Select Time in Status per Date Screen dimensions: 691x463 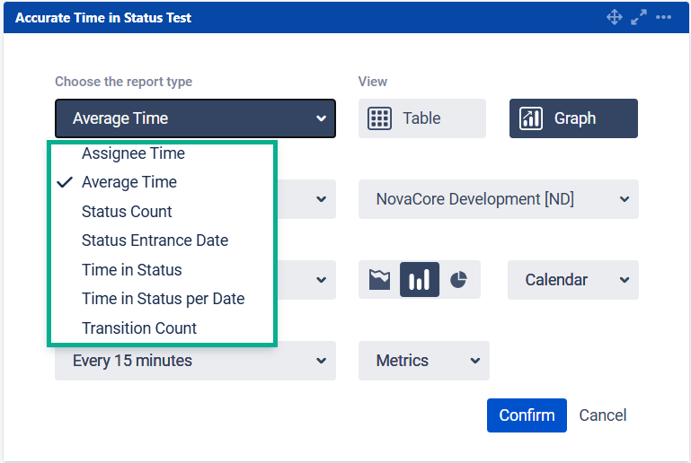[163, 299]
